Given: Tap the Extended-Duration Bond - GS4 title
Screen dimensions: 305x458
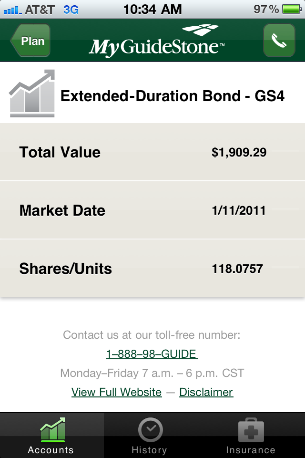Looking at the screenshot, I should point(172,96).
